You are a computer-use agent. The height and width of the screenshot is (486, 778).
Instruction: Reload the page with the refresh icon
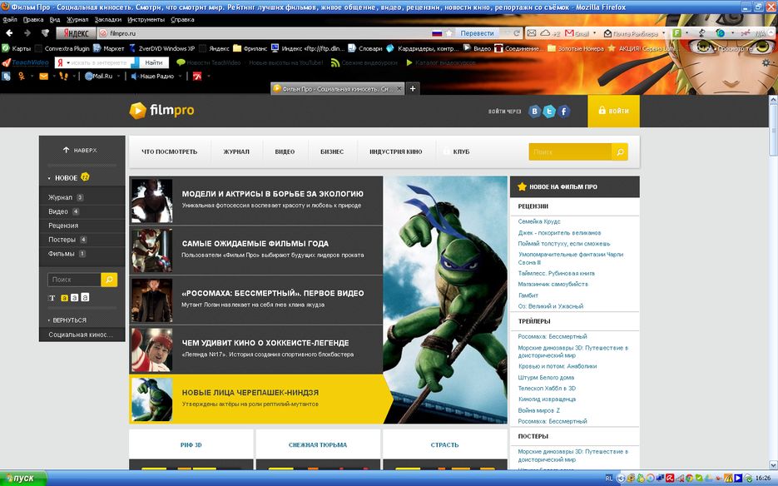tap(517, 33)
